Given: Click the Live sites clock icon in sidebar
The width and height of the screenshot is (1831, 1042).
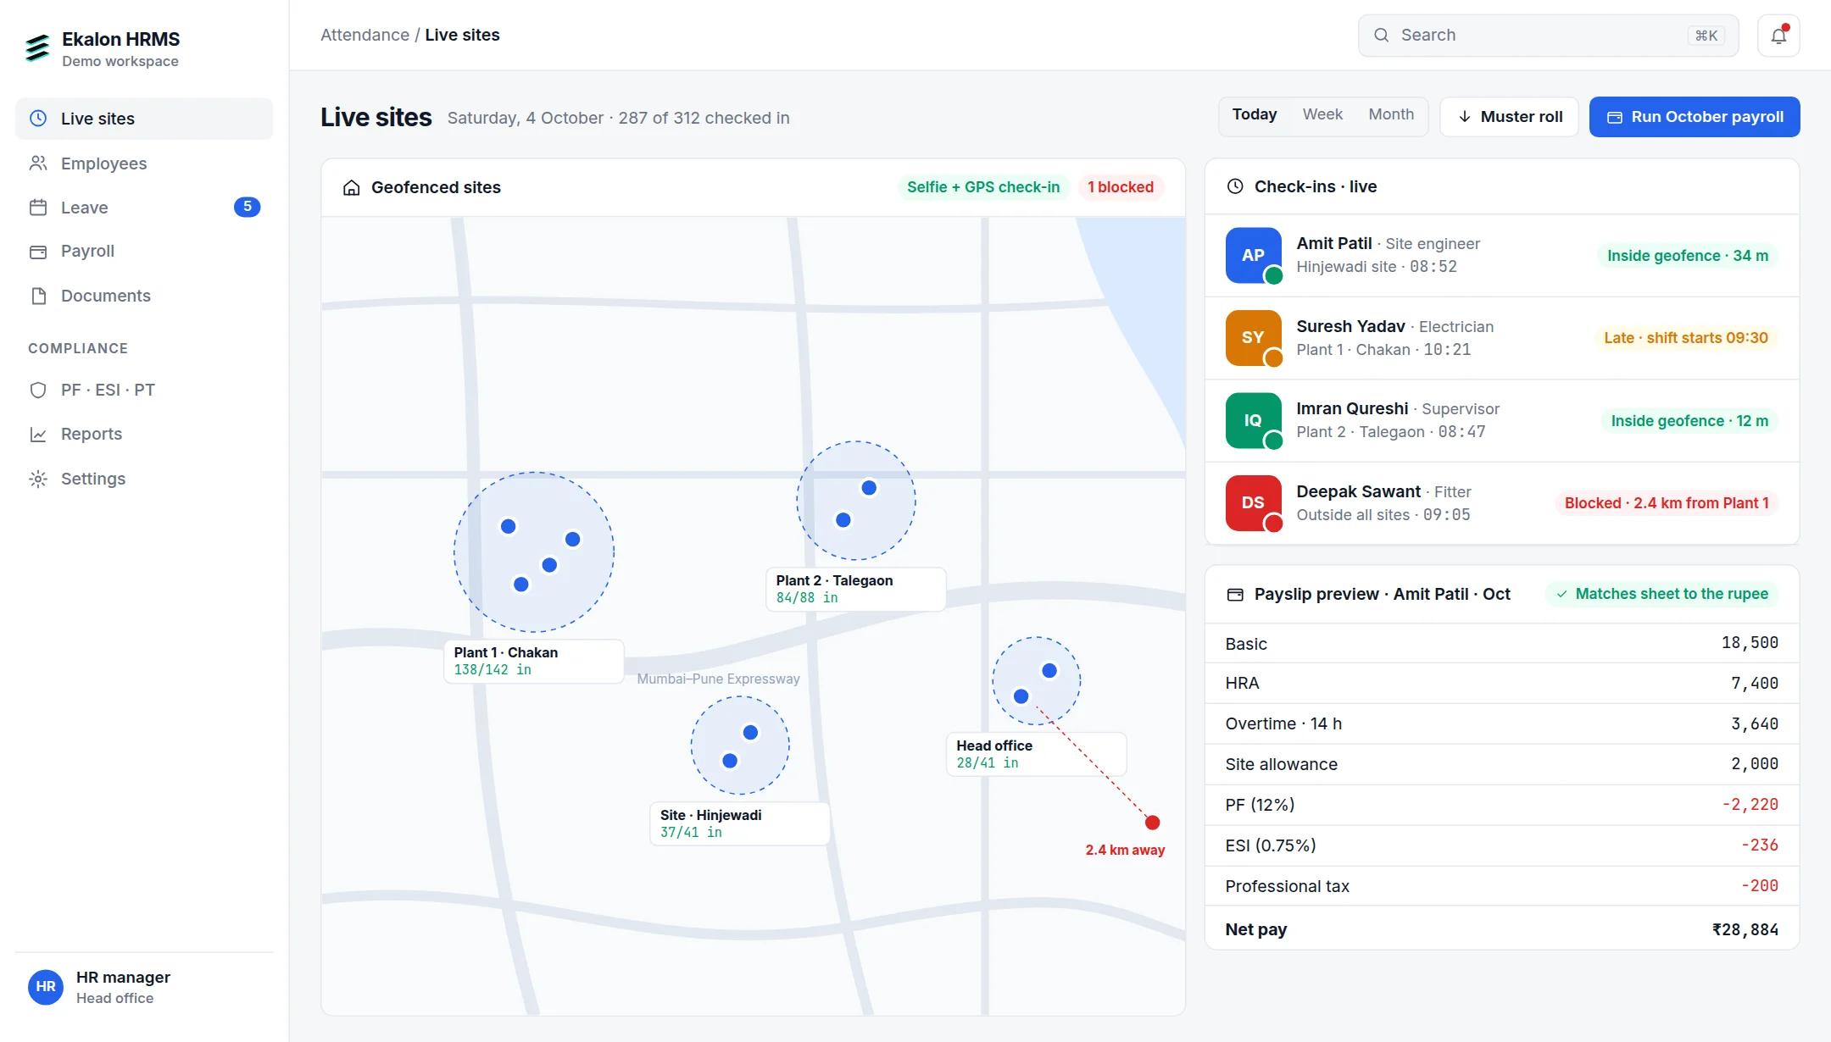Looking at the screenshot, I should 38,119.
